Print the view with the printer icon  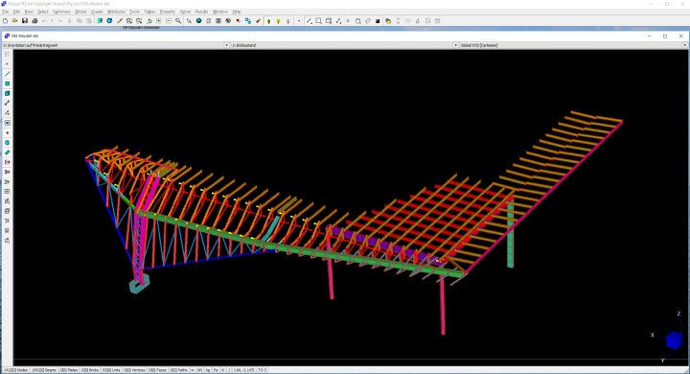pos(34,21)
